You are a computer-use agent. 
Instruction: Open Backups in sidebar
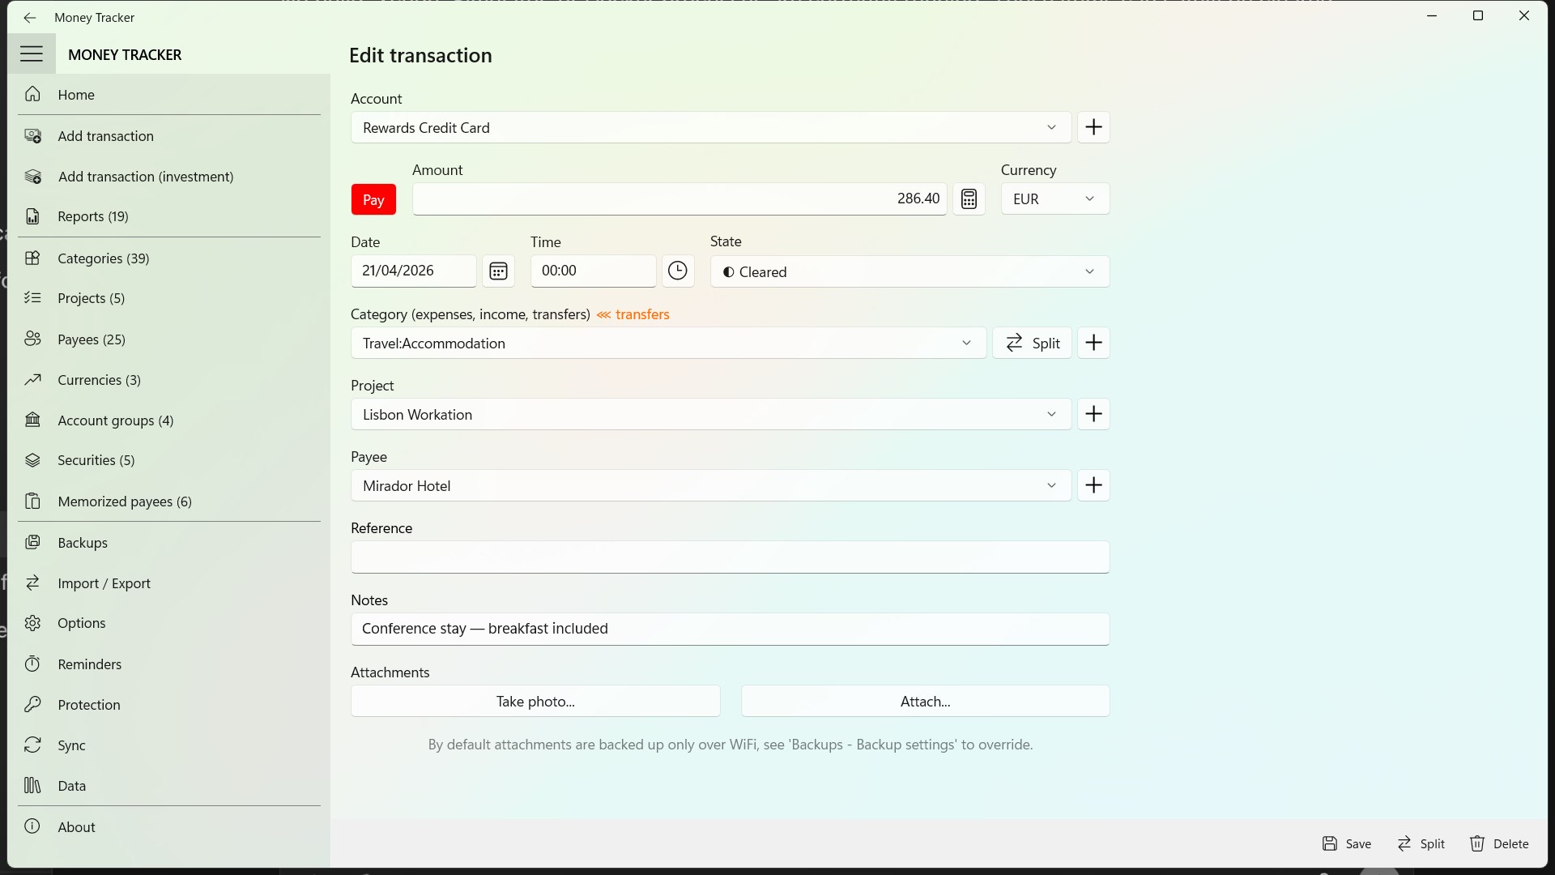click(x=169, y=543)
